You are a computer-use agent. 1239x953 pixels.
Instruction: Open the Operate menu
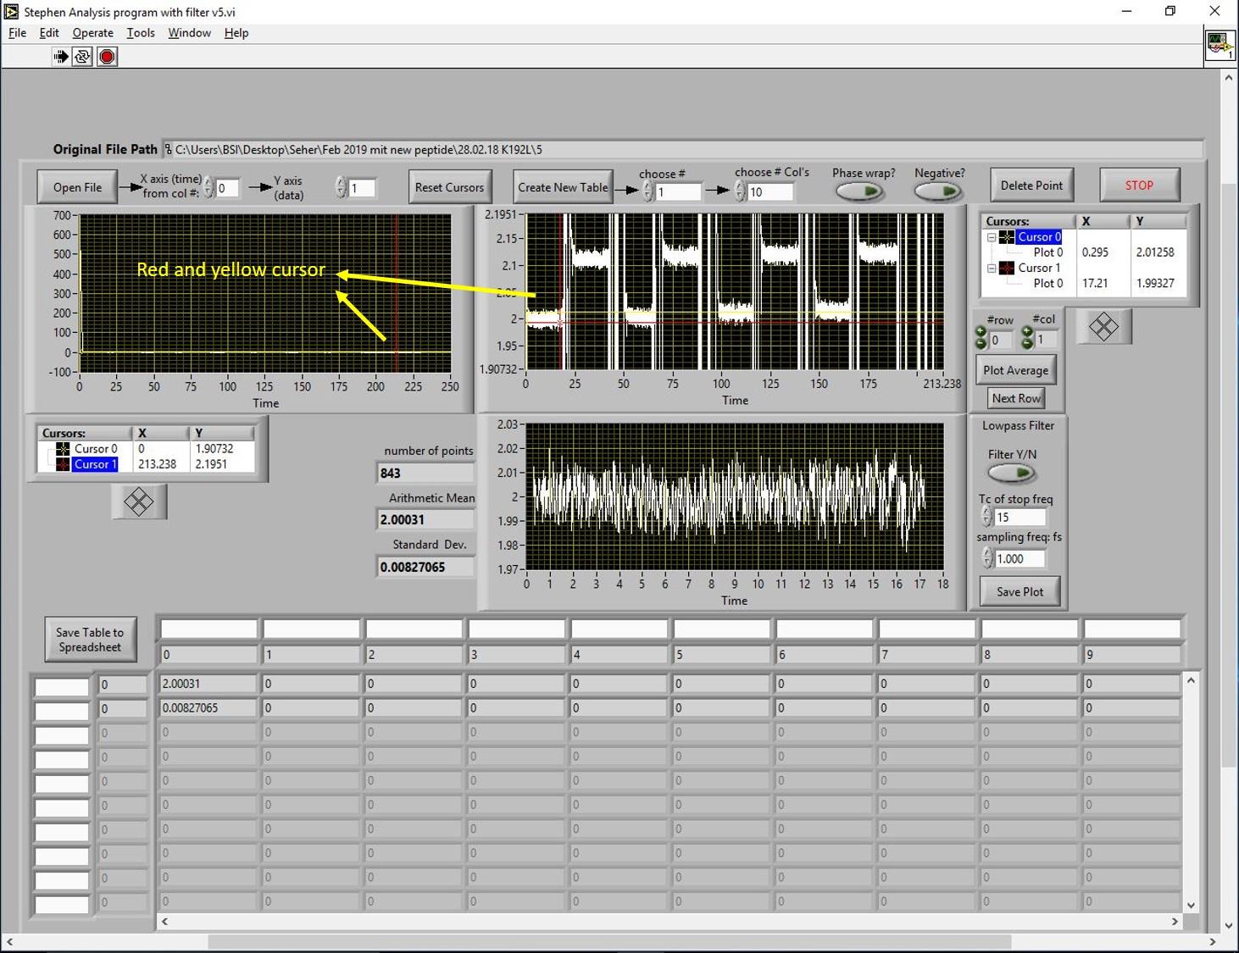92,33
